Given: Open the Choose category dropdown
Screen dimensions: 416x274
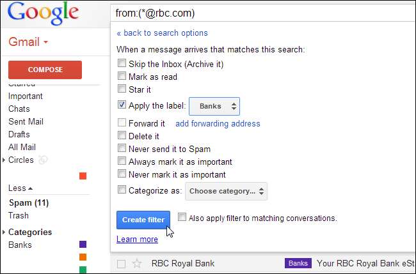Looking at the screenshot, I should (x=227, y=191).
